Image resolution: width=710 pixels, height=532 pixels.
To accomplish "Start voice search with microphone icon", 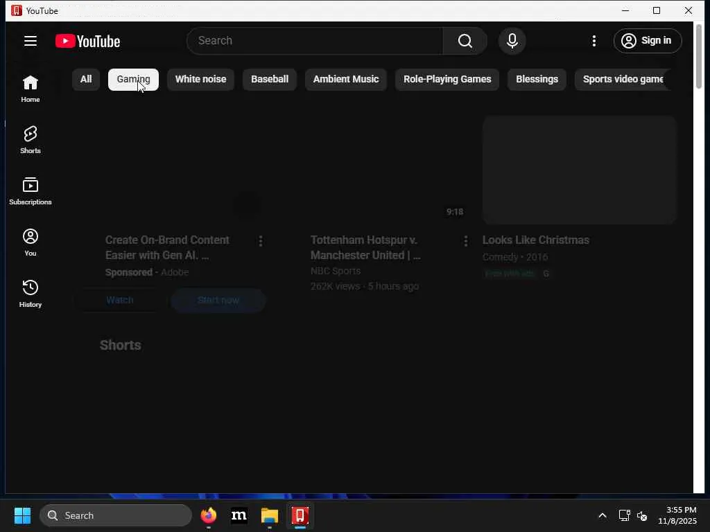I will click(x=512, y=41).
